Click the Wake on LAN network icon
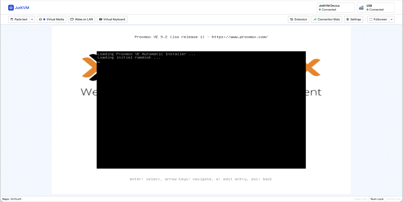Viewport: 403px width, 202px height. pos(72,19)
